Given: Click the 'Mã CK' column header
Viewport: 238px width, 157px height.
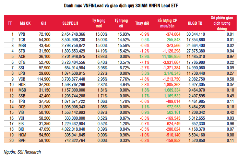Looking at the screenshot, I should tap(25, 23).
